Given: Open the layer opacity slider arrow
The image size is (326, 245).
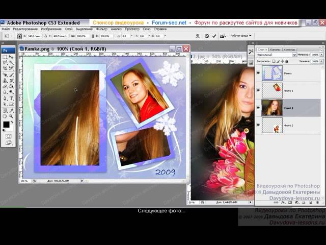Looking at the screenshot, I should (x=321, y=55).
